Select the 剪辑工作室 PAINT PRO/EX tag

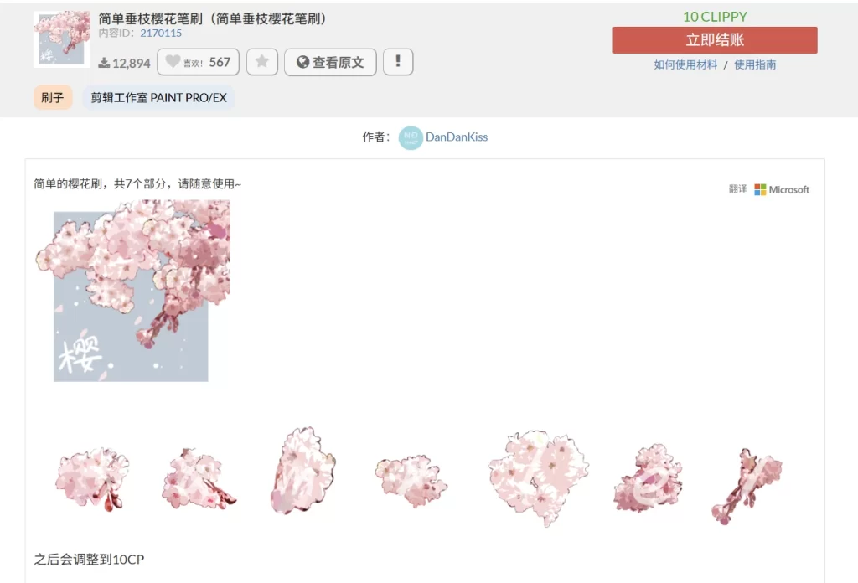[159, 98]
